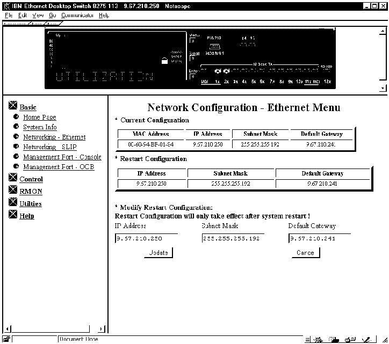The height and width of the screenshot is (344, 389).
Task: Click the Update button
Action: coord(158,253)
